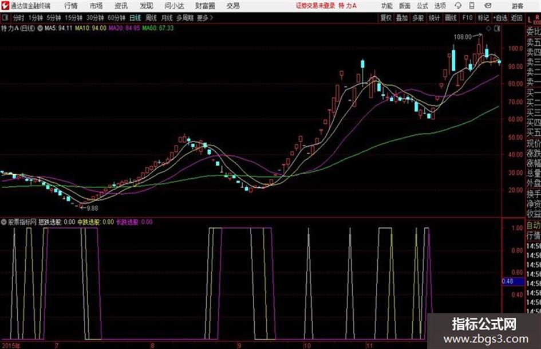This screenshot has height=349, width=541.
Task: Click the 证券交易未登录 status link
Action: click(315, 6)
